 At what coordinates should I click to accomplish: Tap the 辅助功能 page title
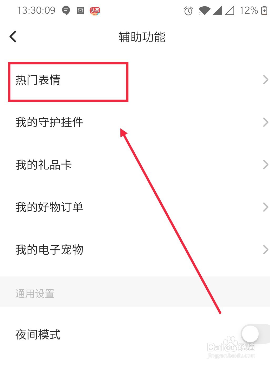click(x=142, y=37)
